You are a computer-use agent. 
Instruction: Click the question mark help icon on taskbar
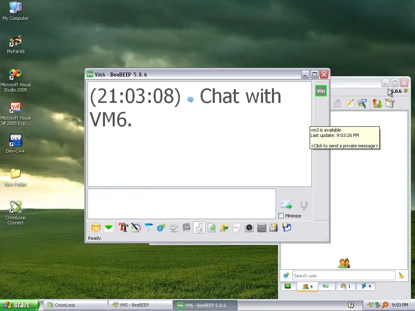click(351, 305)
